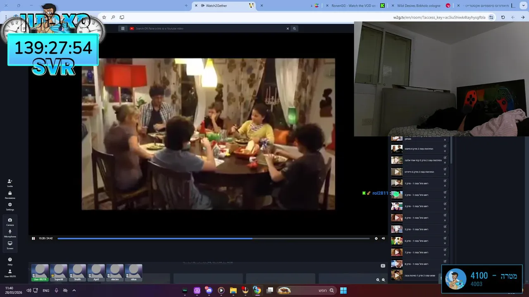Select participant tile April
The width and height of the screenshot is (529, 297).
click(96, 273)
